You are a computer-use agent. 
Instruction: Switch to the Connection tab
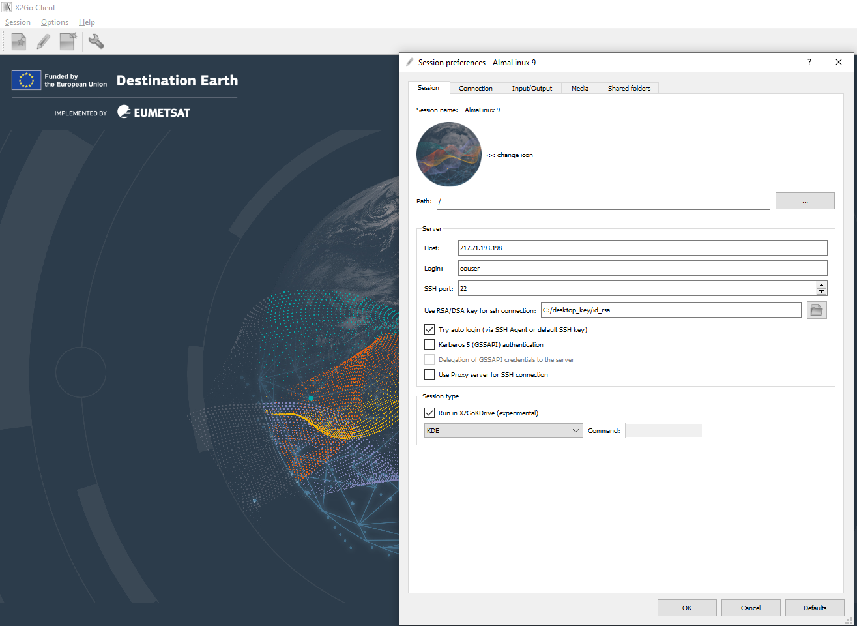pyautogui.click(x=476, y=88)
